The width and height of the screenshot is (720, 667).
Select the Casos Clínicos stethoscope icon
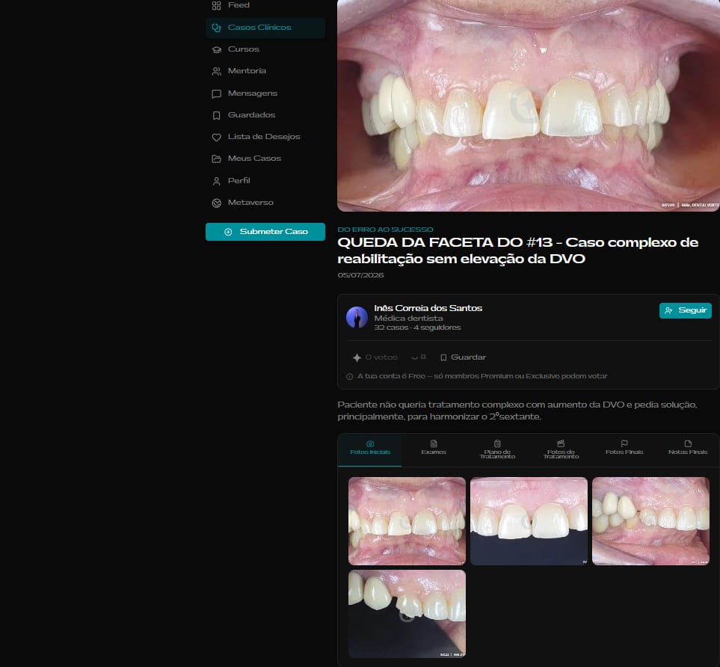(x=216, y=28)
